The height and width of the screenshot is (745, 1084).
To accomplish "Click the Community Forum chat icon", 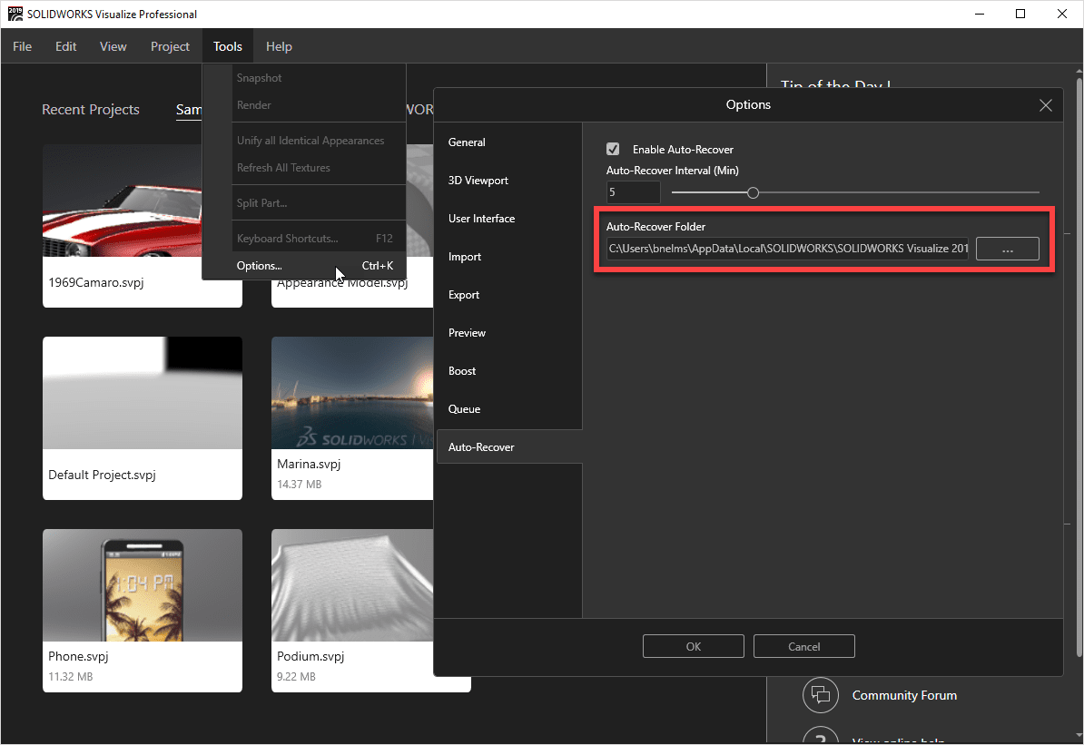I will click(821, 694).
